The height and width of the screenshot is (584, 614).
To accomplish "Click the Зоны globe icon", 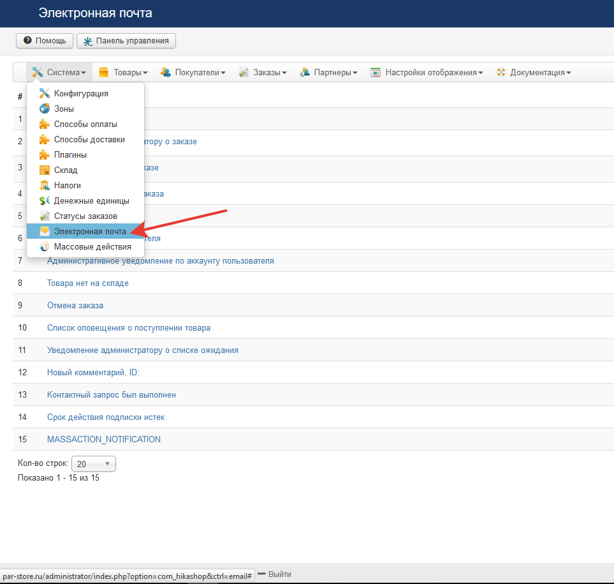I will click(x=44, y=109).
